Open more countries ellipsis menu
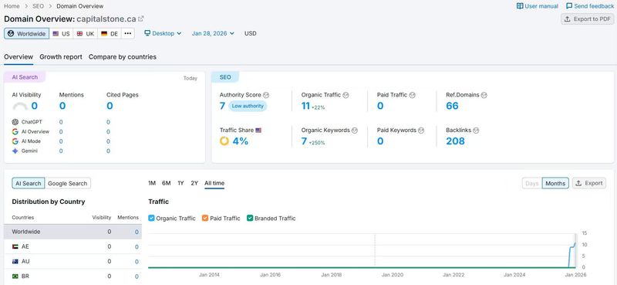Screen dimensions: 617x285 [127, 33]
